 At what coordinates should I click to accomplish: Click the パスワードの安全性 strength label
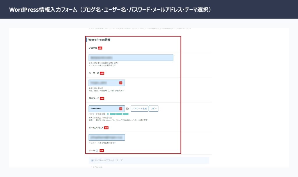(x=97, y=114)
